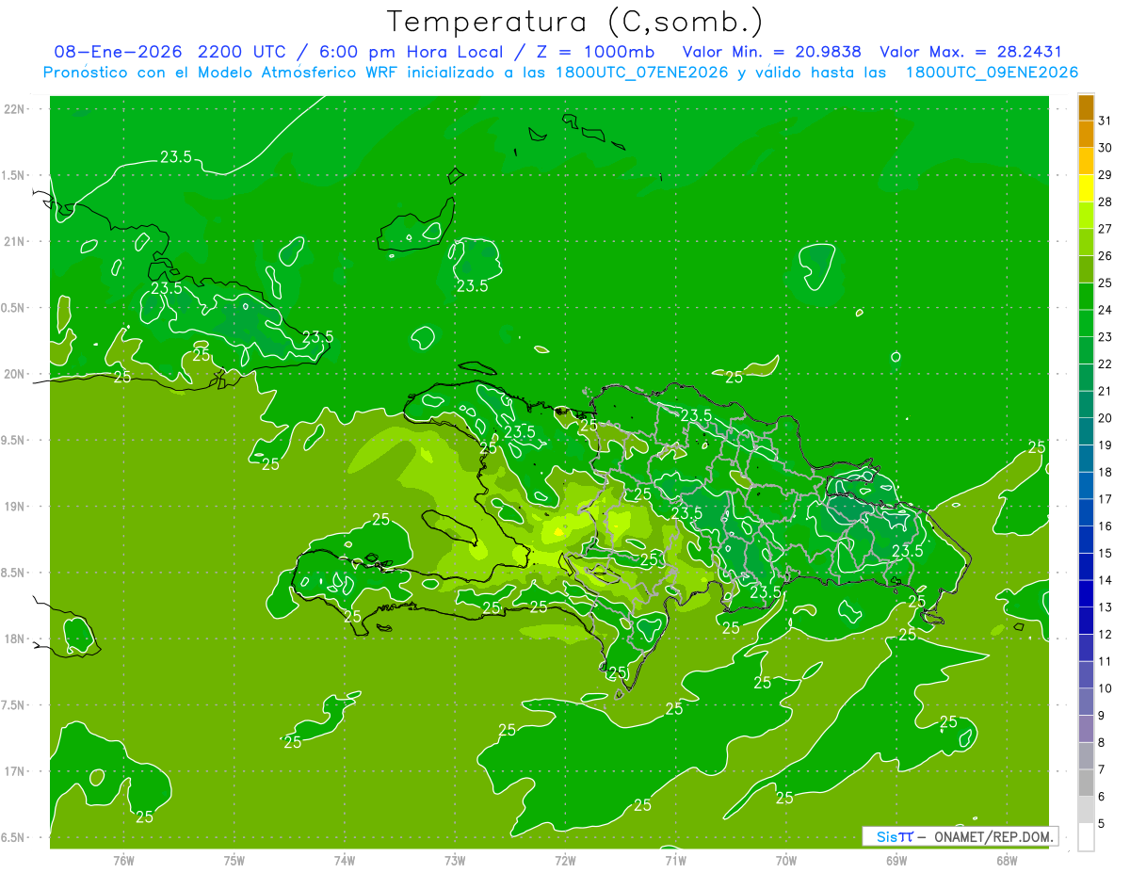Pick the white swatch below the 5 label

point(1086,837)
